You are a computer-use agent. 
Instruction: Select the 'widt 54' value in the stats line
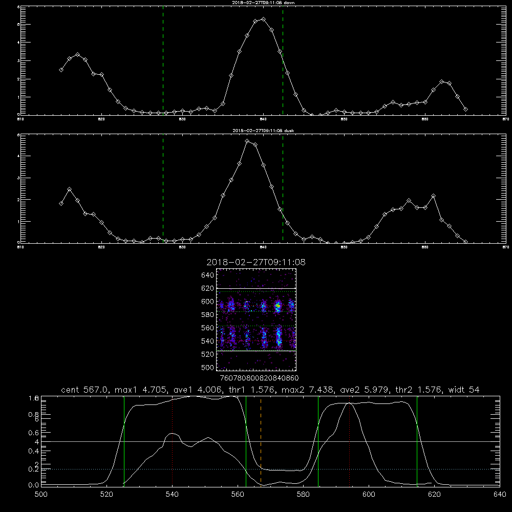(x=464, y=390)
